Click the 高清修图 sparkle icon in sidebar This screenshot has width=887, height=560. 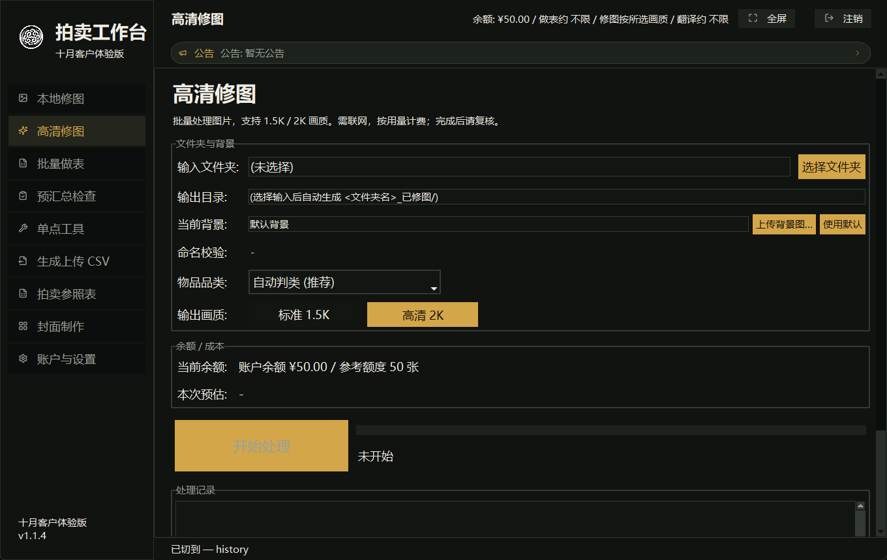pyautogui.click(x=23, y=131)
